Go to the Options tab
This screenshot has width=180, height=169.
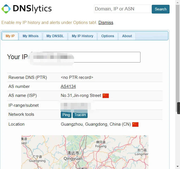coord(108,36)
